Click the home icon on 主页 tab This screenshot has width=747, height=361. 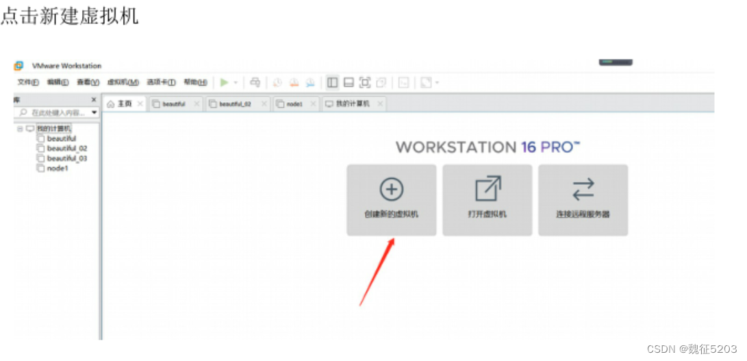tap(110, 104)
